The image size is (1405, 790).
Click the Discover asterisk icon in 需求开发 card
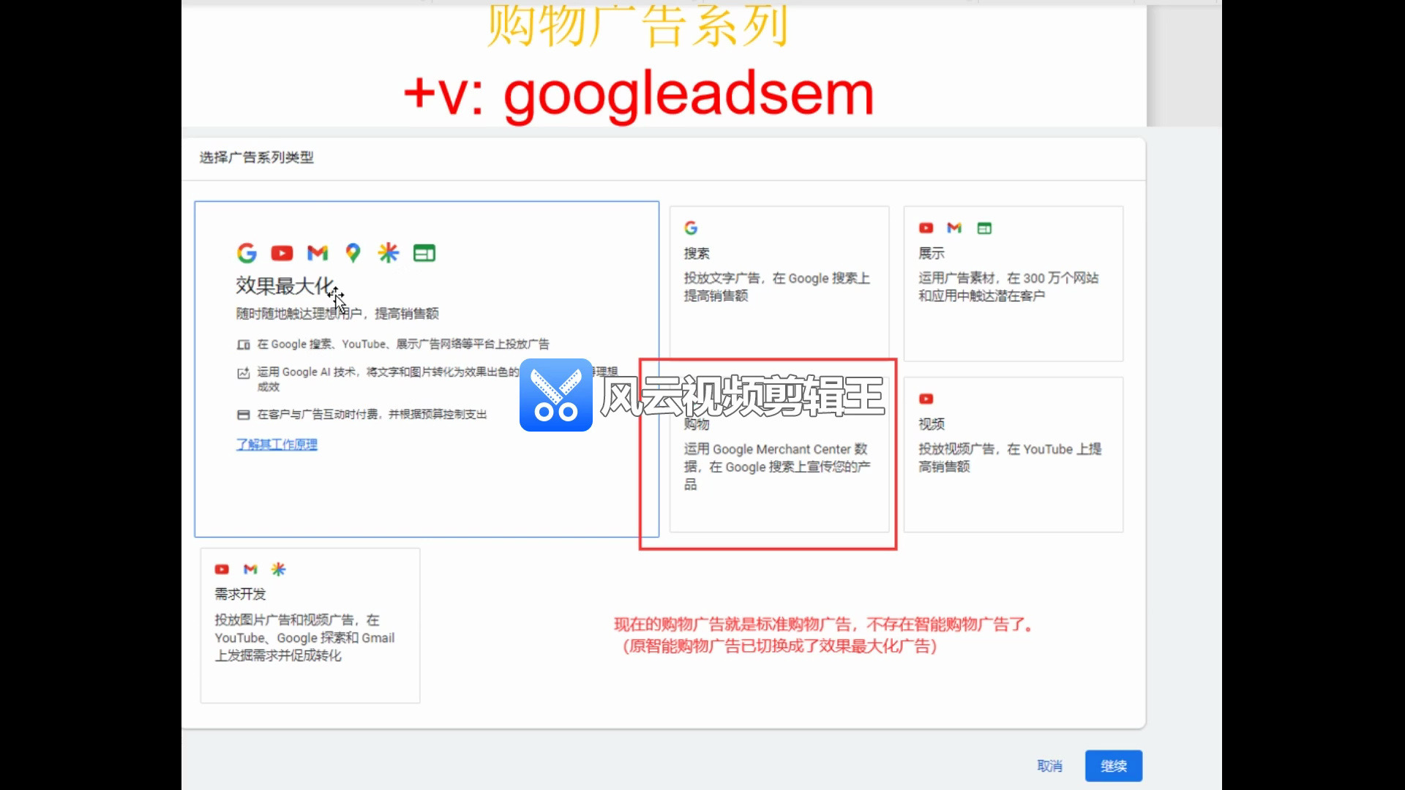tap(279, 569)
